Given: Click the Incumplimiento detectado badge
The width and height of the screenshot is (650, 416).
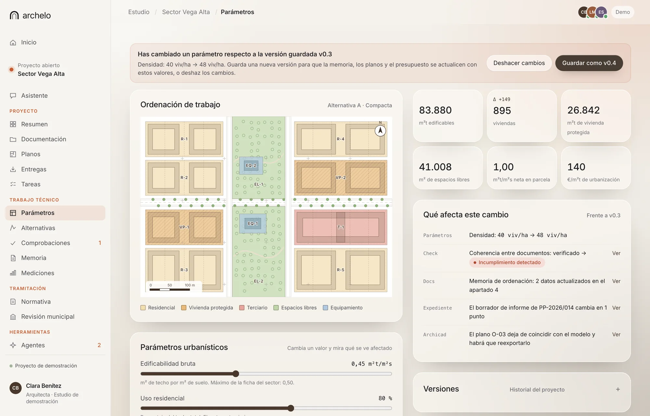Looking at the screenshot, I should coord(507,263).
